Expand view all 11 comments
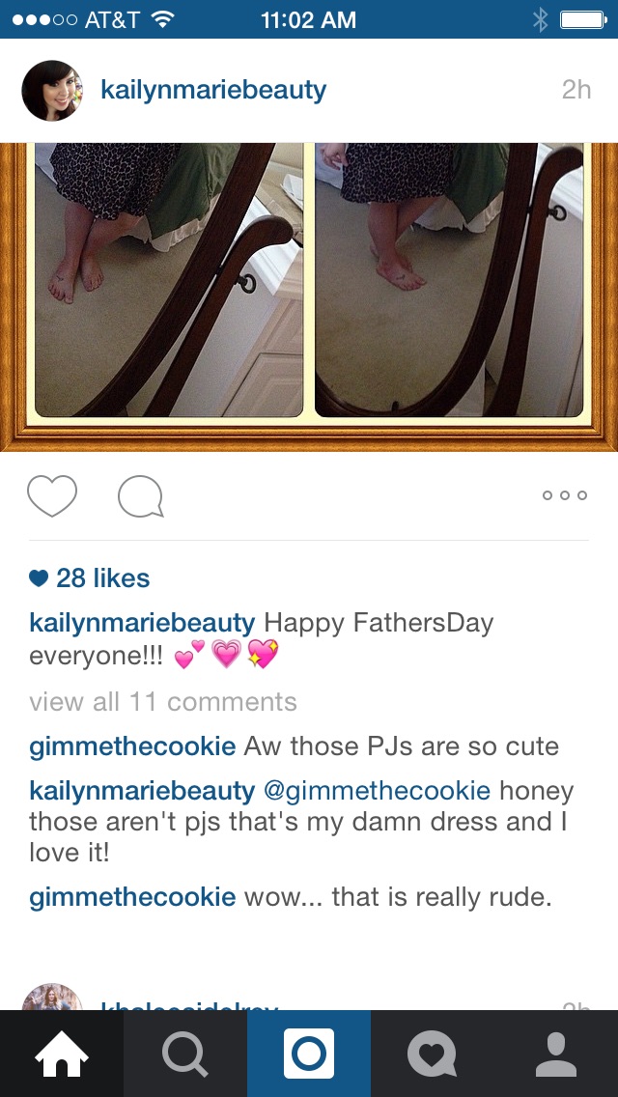Screen dimensions: 618x1097 point(163,702)
